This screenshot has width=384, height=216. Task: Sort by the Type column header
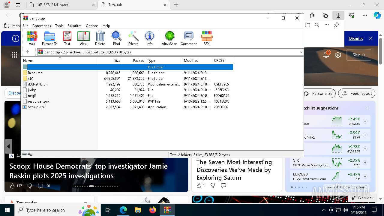[164, 61]
